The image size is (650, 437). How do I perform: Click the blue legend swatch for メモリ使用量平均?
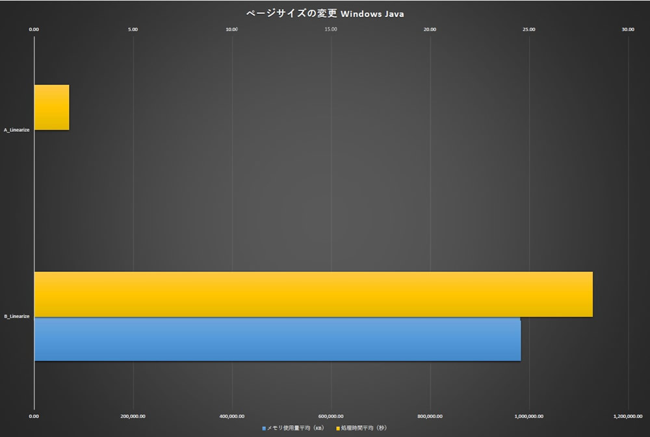265,429
